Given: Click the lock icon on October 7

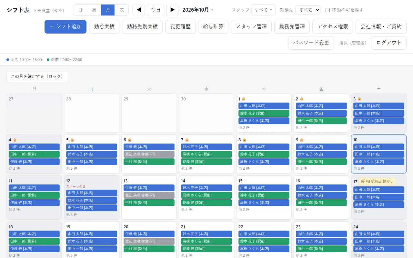Looking at the screenshot, I should [x=187, y=140].
